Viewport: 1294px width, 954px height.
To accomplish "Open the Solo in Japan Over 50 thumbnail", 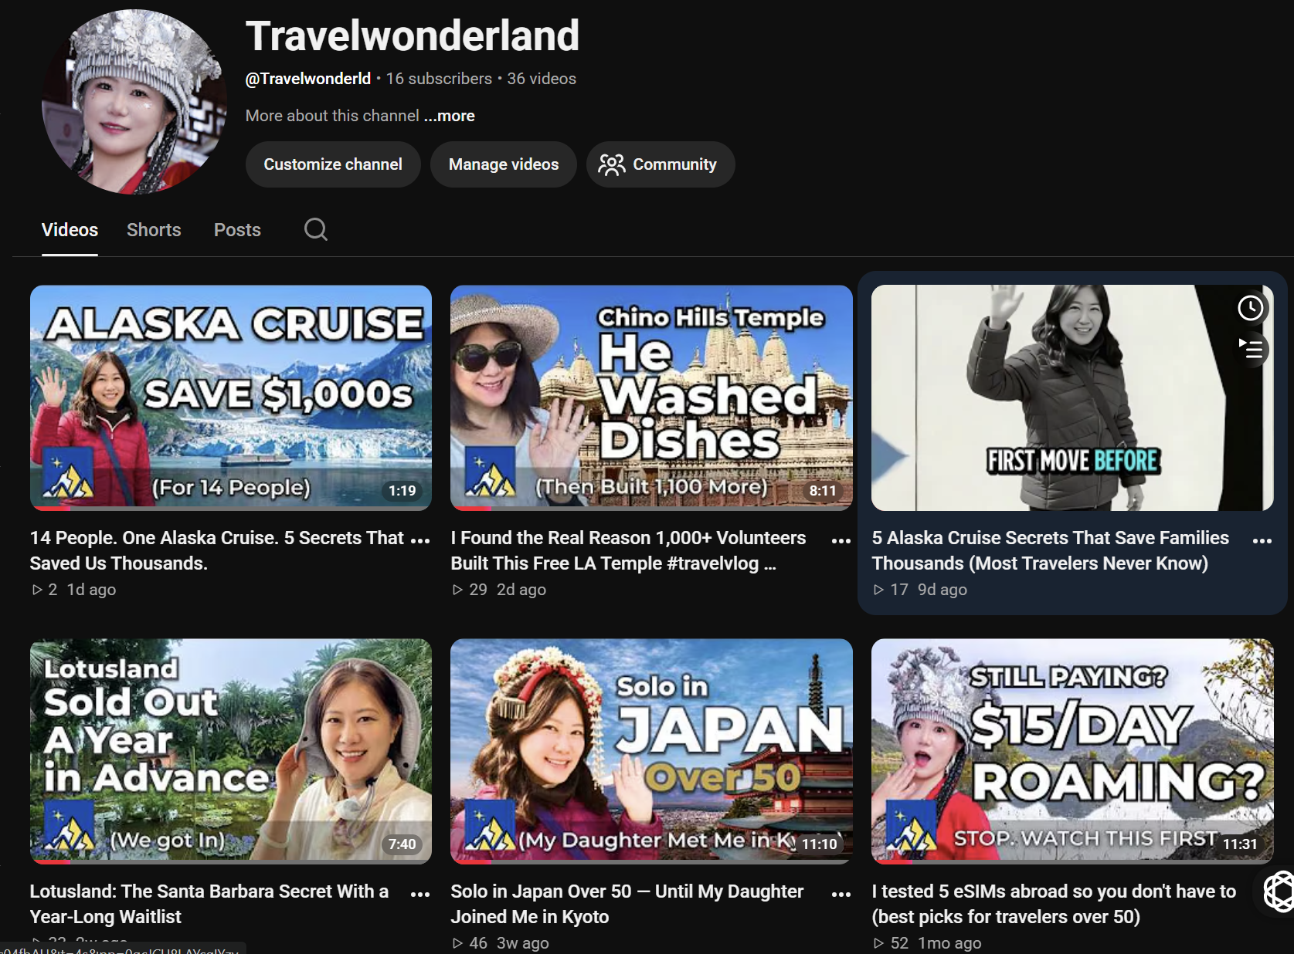I will pyautogui.click(x=651, y=751).
